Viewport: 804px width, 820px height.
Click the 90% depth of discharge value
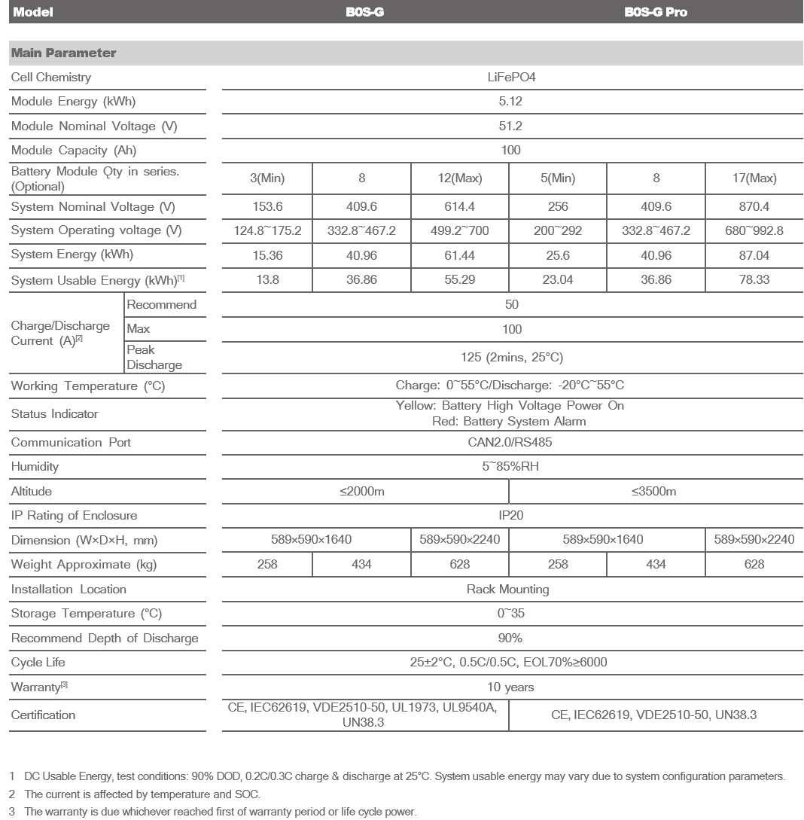point(510,638)
